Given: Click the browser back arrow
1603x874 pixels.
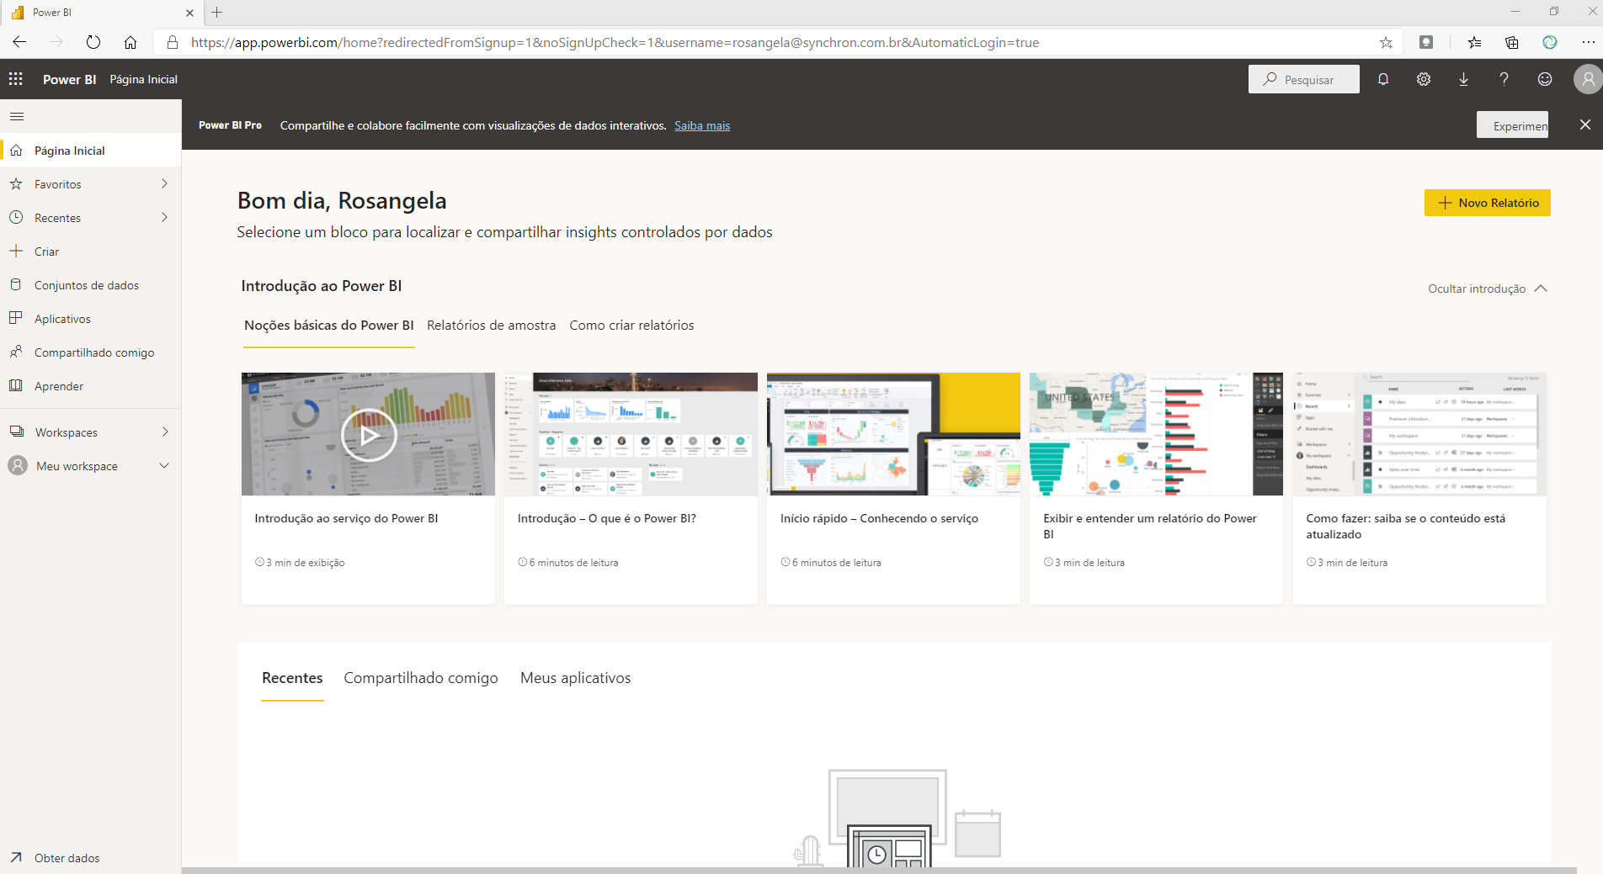Looking at the screenshot, I should pos(19,42).
